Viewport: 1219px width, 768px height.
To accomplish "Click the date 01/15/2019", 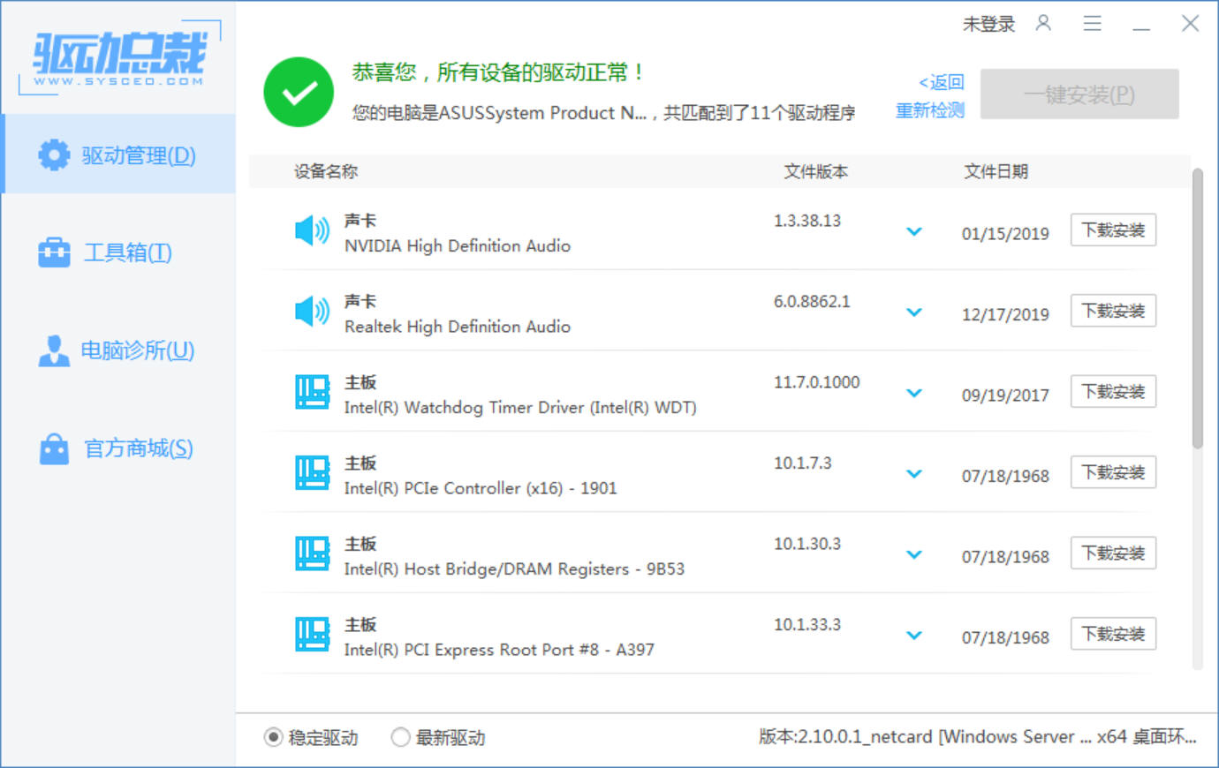I will coord(1005,234).
